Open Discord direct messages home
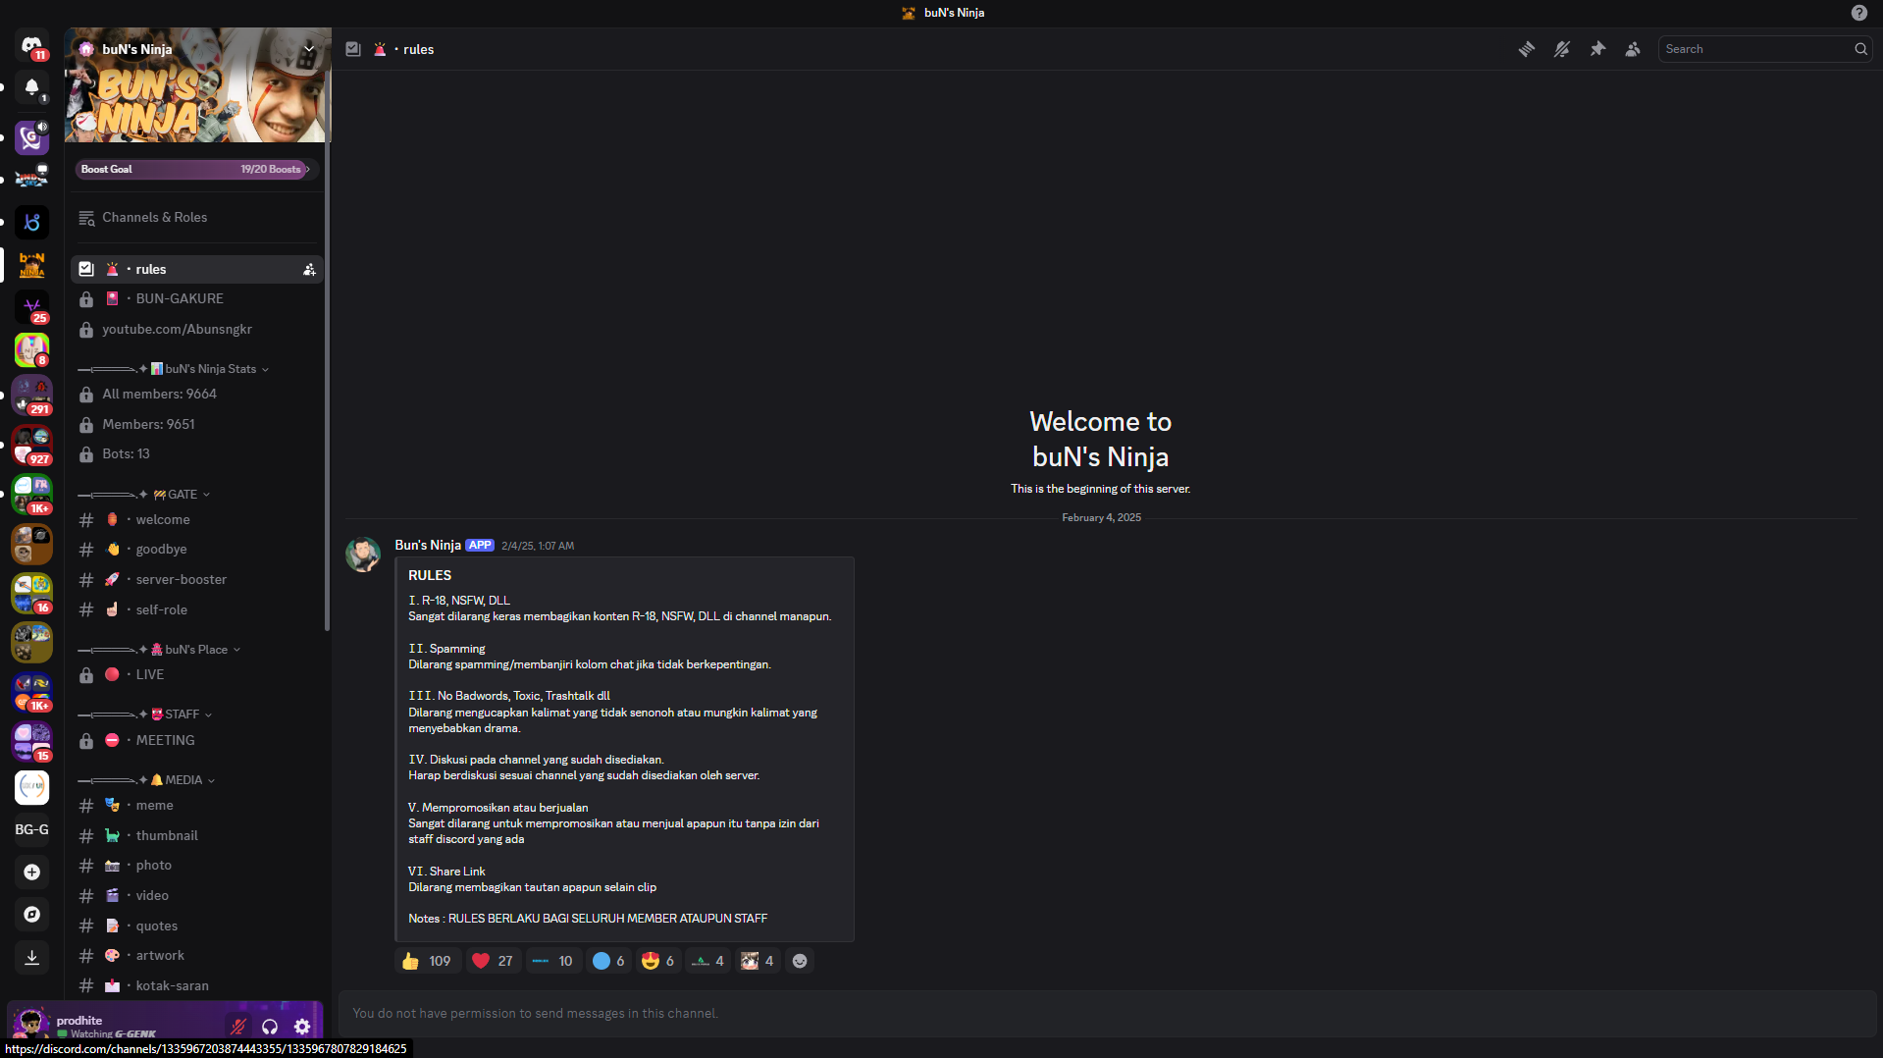Viewport: 1883px width, 1058px height. tap(31, 46)
